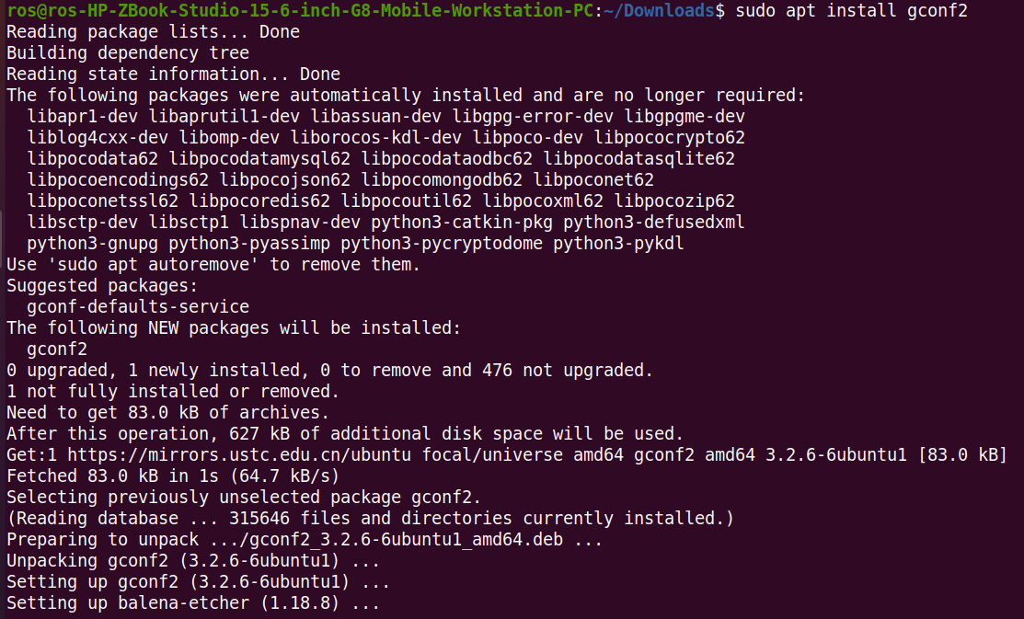Click the gconf-defaults-service suggested package
This screenshot has height=619, width=1024.
click(x=138, y=307)
